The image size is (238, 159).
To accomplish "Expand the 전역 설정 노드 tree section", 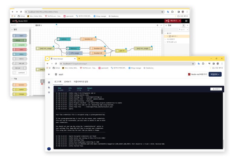I will [165, 42].
